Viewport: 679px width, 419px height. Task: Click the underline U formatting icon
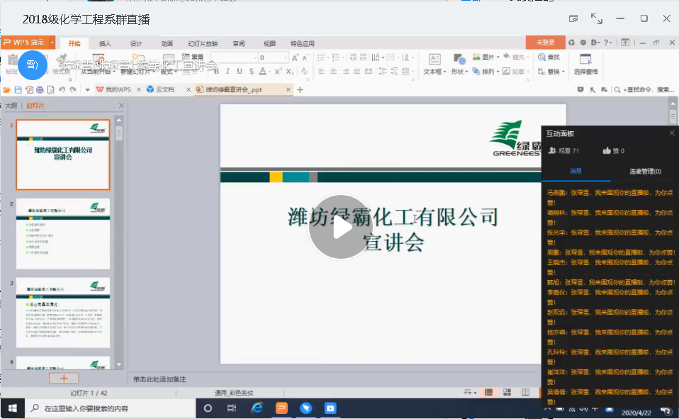(239, 72)
